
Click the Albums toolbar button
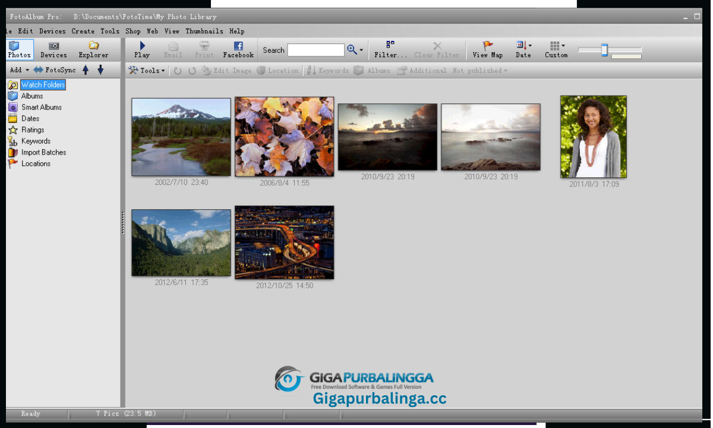coord(372,71)
